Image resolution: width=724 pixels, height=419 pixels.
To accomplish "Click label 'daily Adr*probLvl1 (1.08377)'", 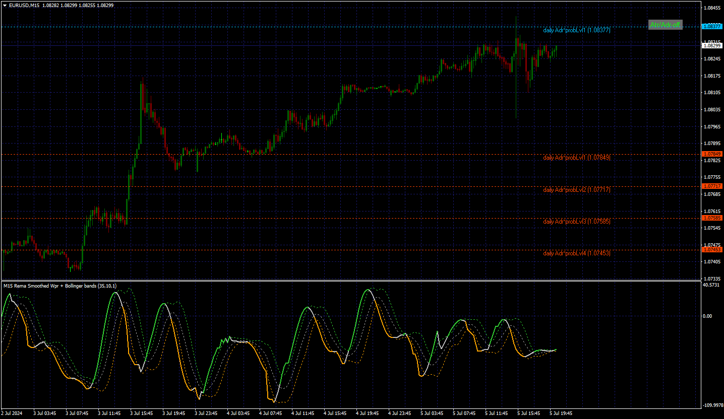I will click(x=577, y=30).
